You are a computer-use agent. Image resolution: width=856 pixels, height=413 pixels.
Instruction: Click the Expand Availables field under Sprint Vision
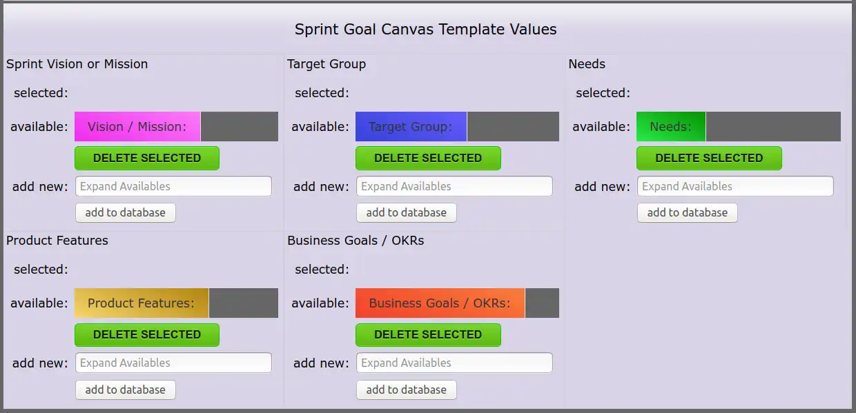coord(173,185)
